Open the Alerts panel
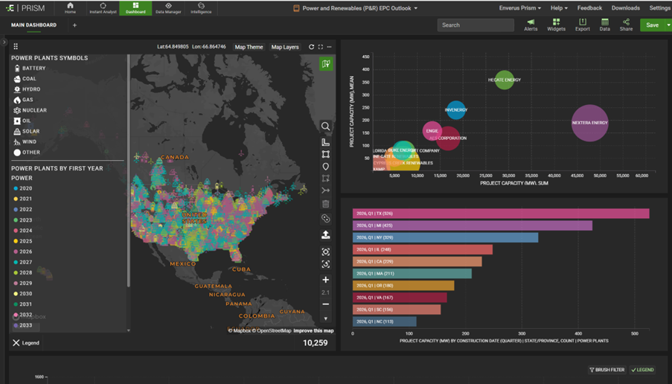This screenshot has width=672, height=384. (531, 25)
